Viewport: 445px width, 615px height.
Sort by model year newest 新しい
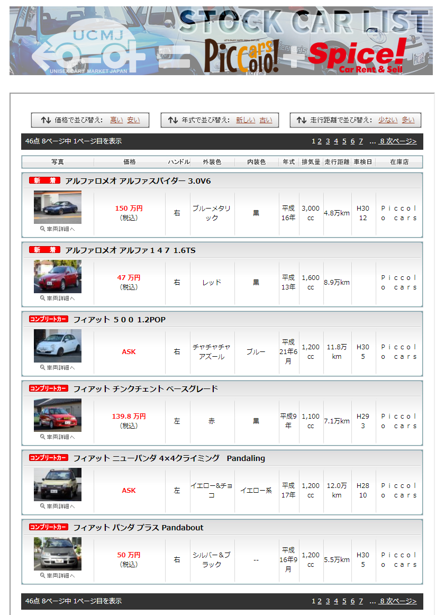click(246, 120)
